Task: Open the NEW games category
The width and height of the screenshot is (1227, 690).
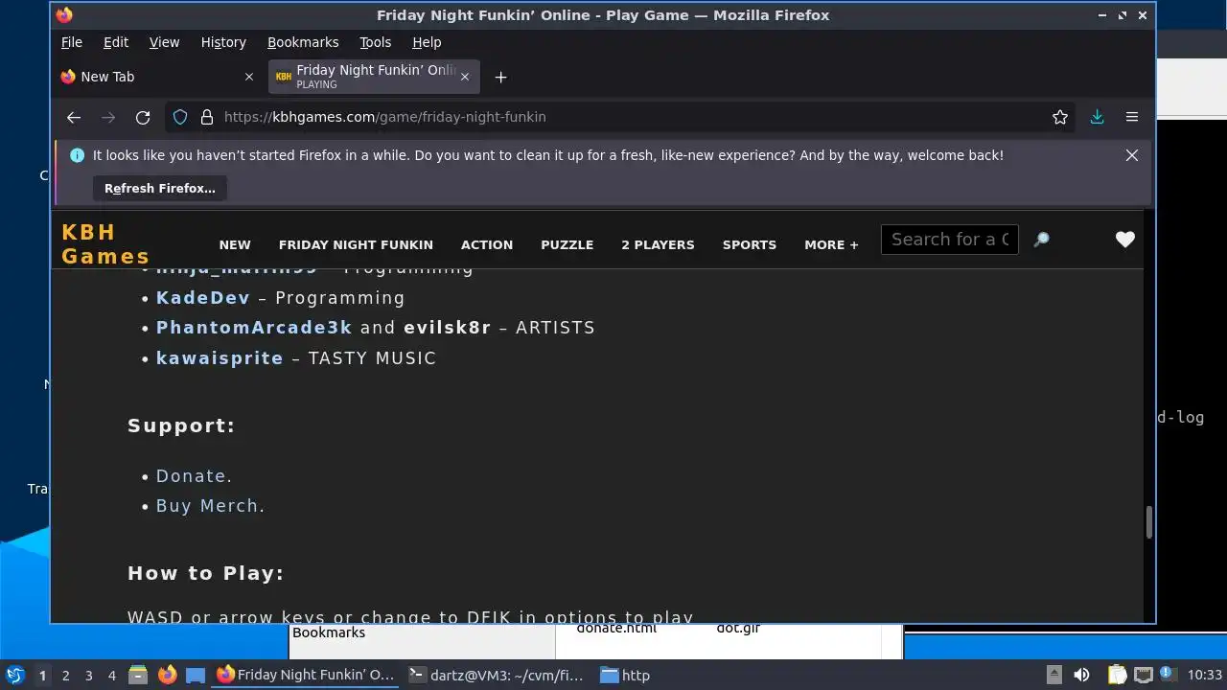Action: [235, 245]
